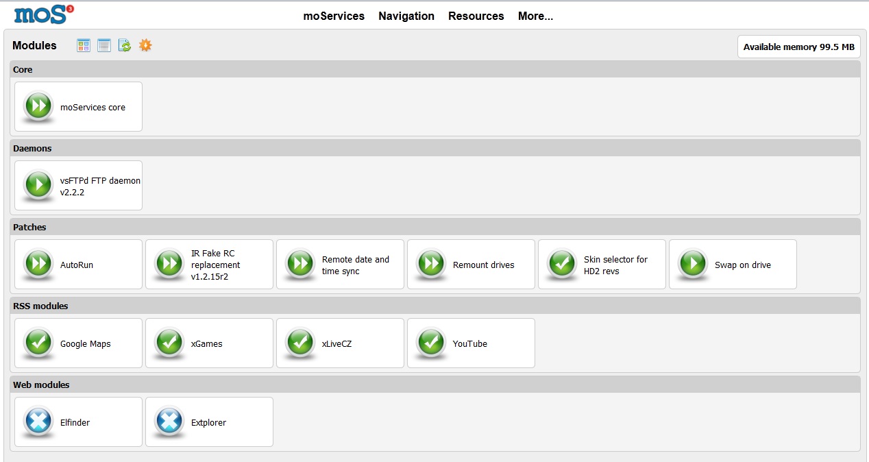The width and height of the screenshot is (869, 462).
Task: Click the Skin selector checkmark icon
Action: coord(562,264)
